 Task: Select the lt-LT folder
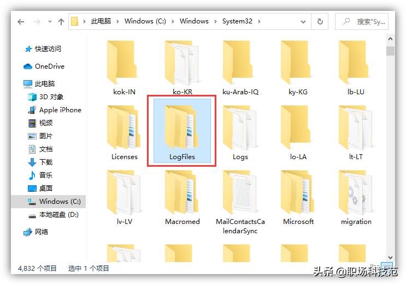(356, 132)
